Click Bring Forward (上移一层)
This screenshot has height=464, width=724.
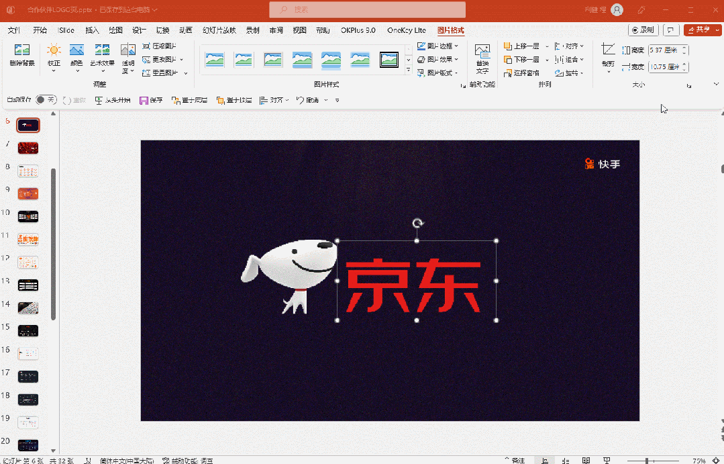(521, 46)
